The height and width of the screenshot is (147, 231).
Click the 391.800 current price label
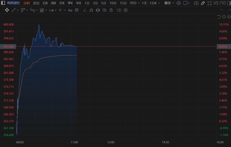pos(8,47)
